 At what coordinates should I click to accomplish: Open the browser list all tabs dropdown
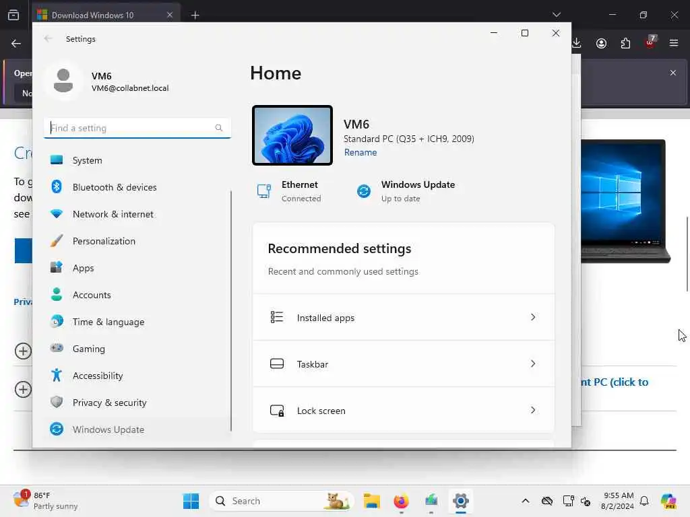[x=556, y=15]
